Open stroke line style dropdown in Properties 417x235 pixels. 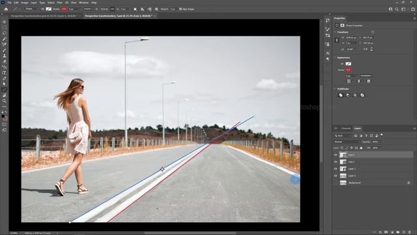367,76
